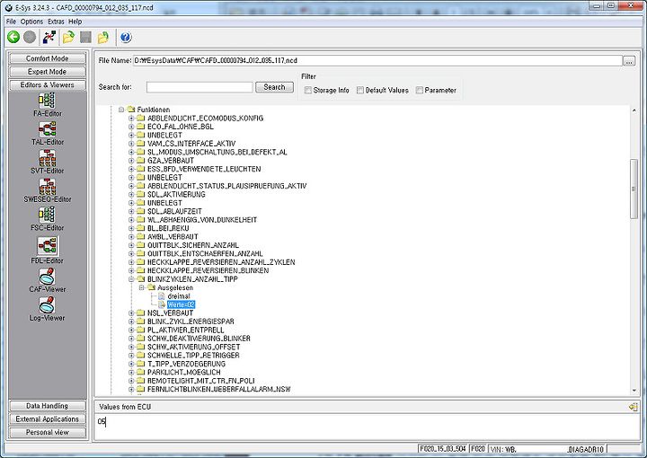Screen dimensions: 647x458
Task: Enable the Default Values filter checkbox
Action: (360, 90)
